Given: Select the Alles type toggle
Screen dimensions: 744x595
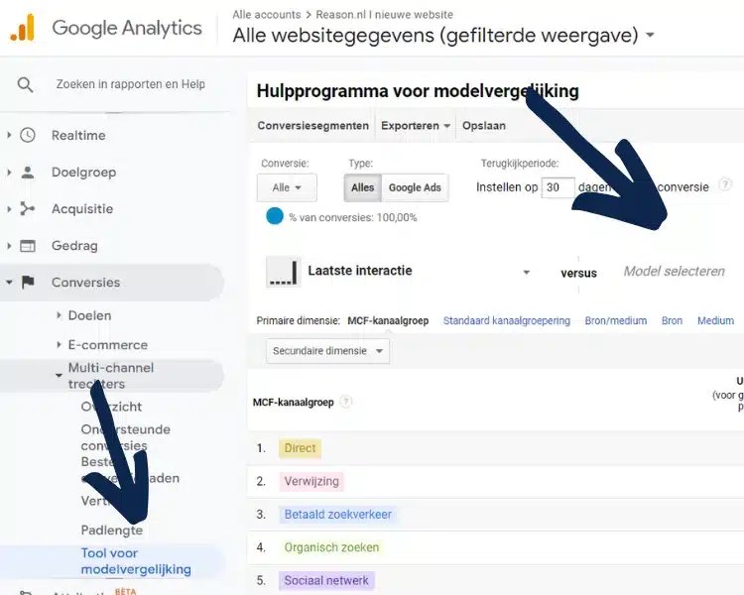Looking at the screenshot, I should pos(362,187).
